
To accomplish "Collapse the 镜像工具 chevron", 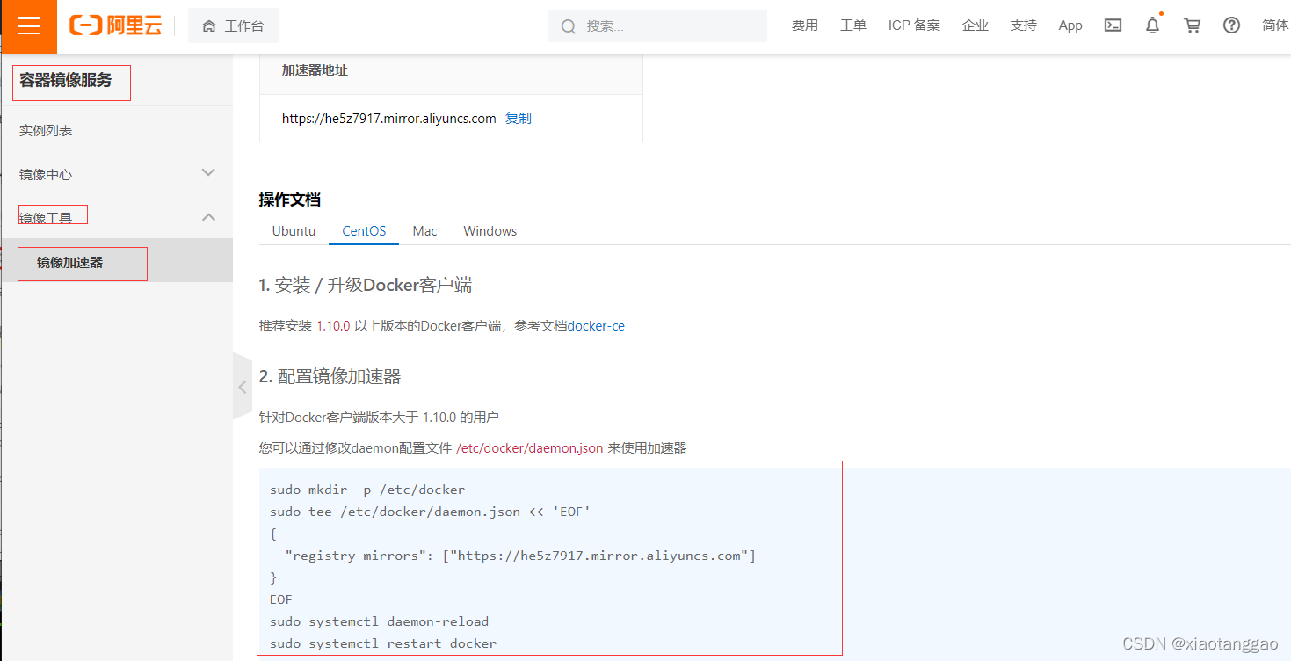I will (x=208, y=216).
